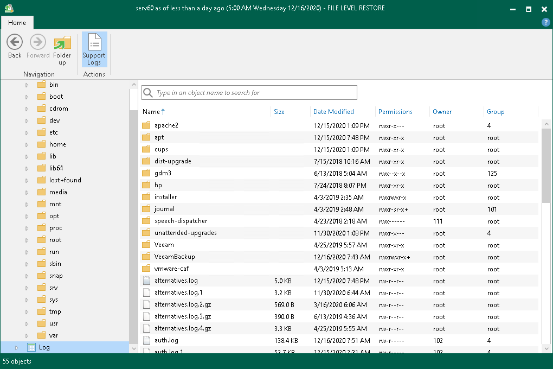The height and width of the screenshot is (369, 553).
Task: Expand the var folder tree node
Action: point(27,335)
